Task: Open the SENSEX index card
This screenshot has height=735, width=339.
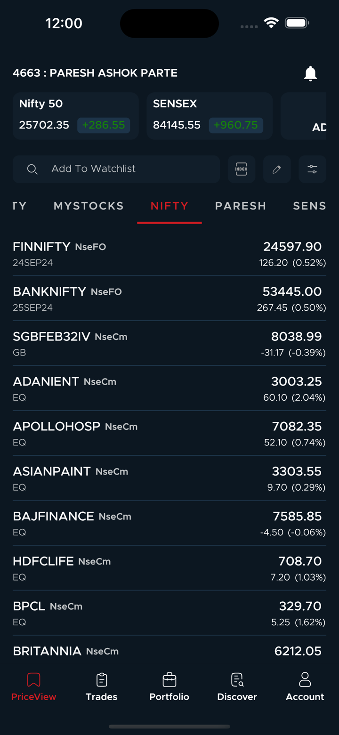Action: [210, 116]
